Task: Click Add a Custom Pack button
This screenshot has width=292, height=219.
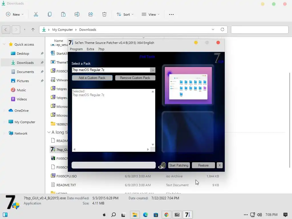Action: pos(92,78)
